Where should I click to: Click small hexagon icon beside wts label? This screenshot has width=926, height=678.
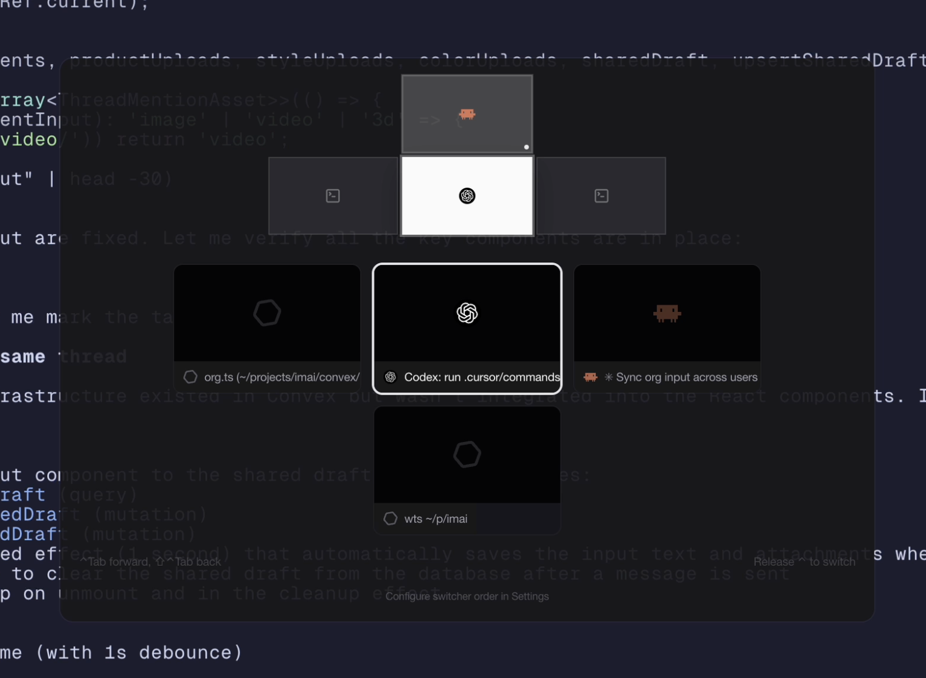coord(391,519)
